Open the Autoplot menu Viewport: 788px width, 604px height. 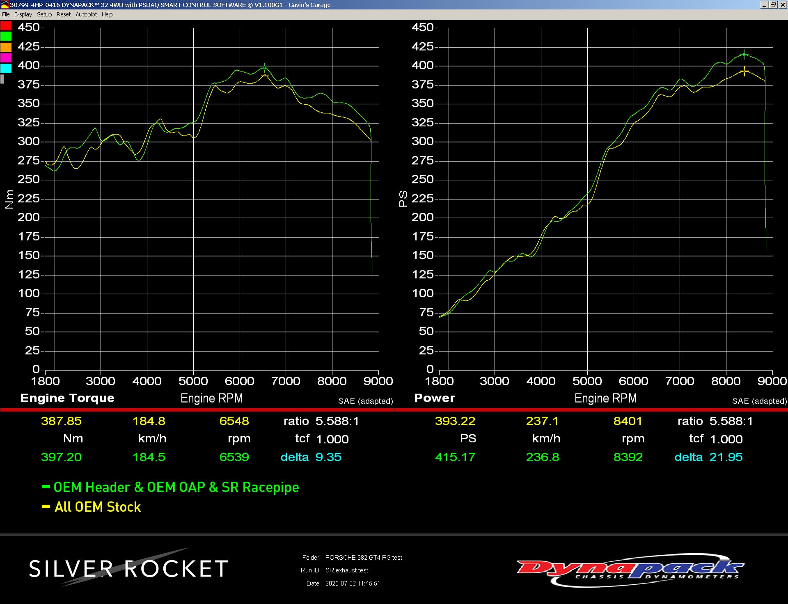point(86,14)
